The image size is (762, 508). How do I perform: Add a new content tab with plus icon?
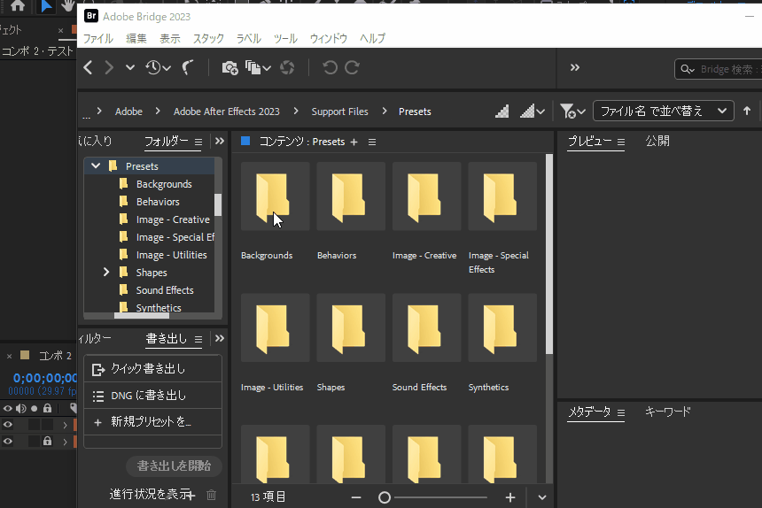click(x=354, y=142)
